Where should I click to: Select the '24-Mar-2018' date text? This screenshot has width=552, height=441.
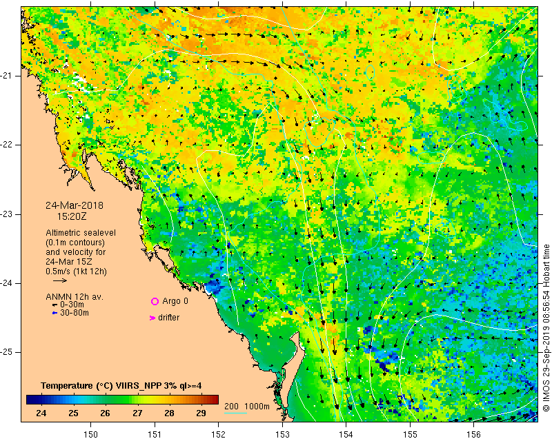point(75,205)
